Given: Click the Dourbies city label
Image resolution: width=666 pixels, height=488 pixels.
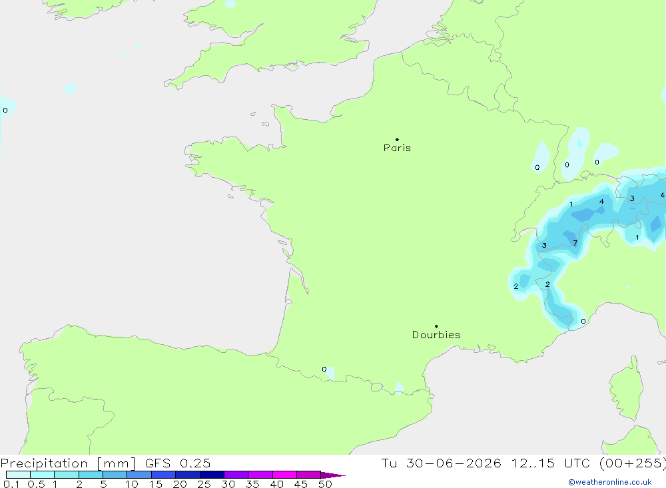Looking at the screenshot, I should click(x=436, y=335).
